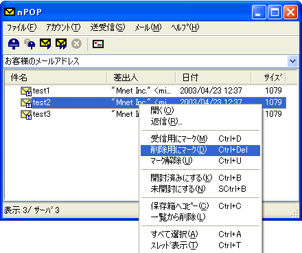
Task: Click the test1 date 2003/04/23 12:37
Action: 211,91
